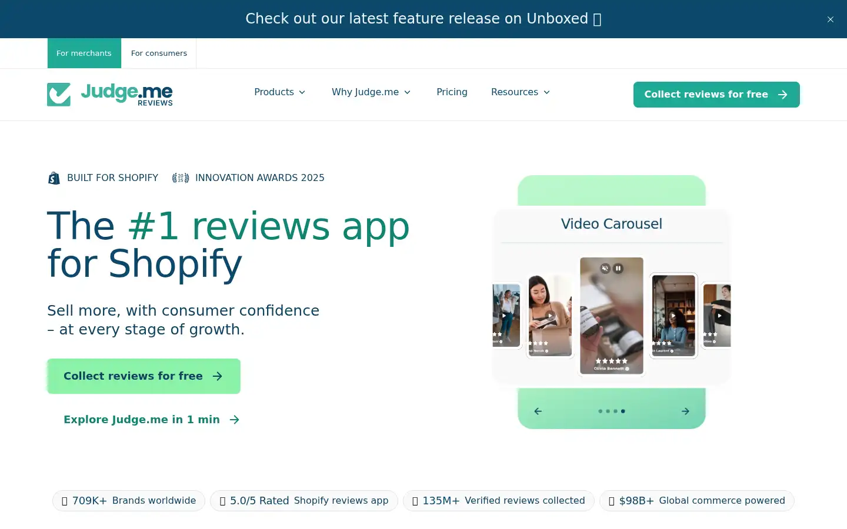Click arrow icon beside Explore Judge.me

[234, 420]
